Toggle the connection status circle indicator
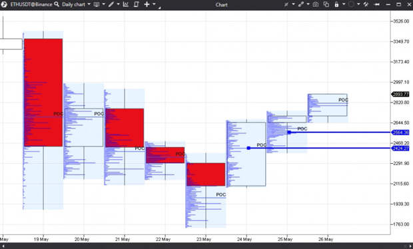Image resolution: width=413 pixels, height=249 pixels. pos(351,4)
